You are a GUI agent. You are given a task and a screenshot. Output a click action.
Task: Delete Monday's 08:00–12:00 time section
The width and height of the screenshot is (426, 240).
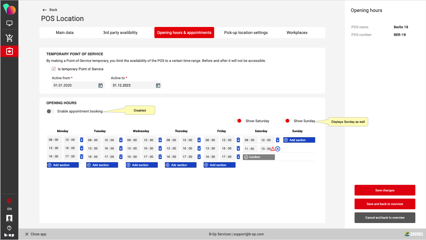pos(81,140)
